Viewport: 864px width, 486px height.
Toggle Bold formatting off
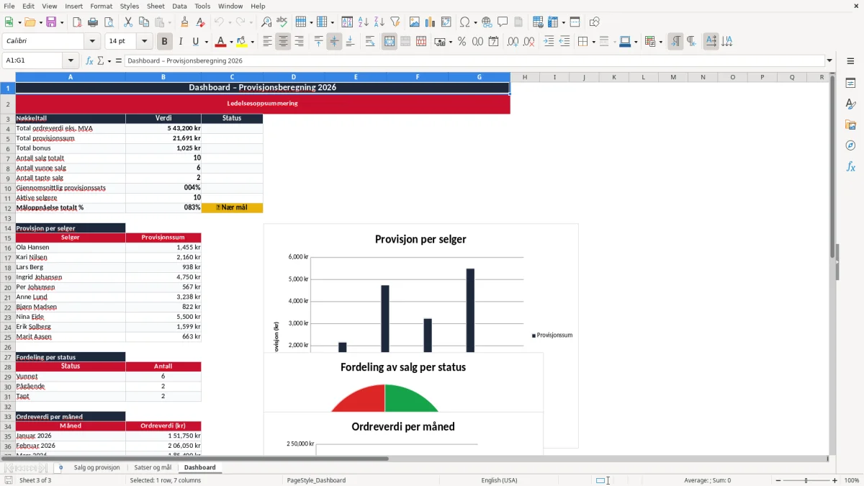(165, 42)
